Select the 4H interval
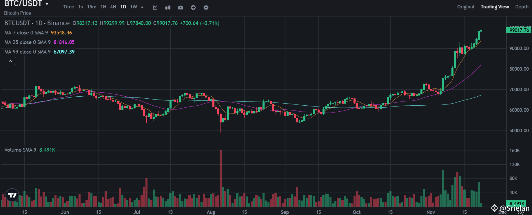 pos(113,7)
